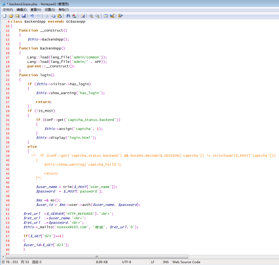Click UTF-8 encoding in status bar
The image size is (279, 265).
coord(127,262)
